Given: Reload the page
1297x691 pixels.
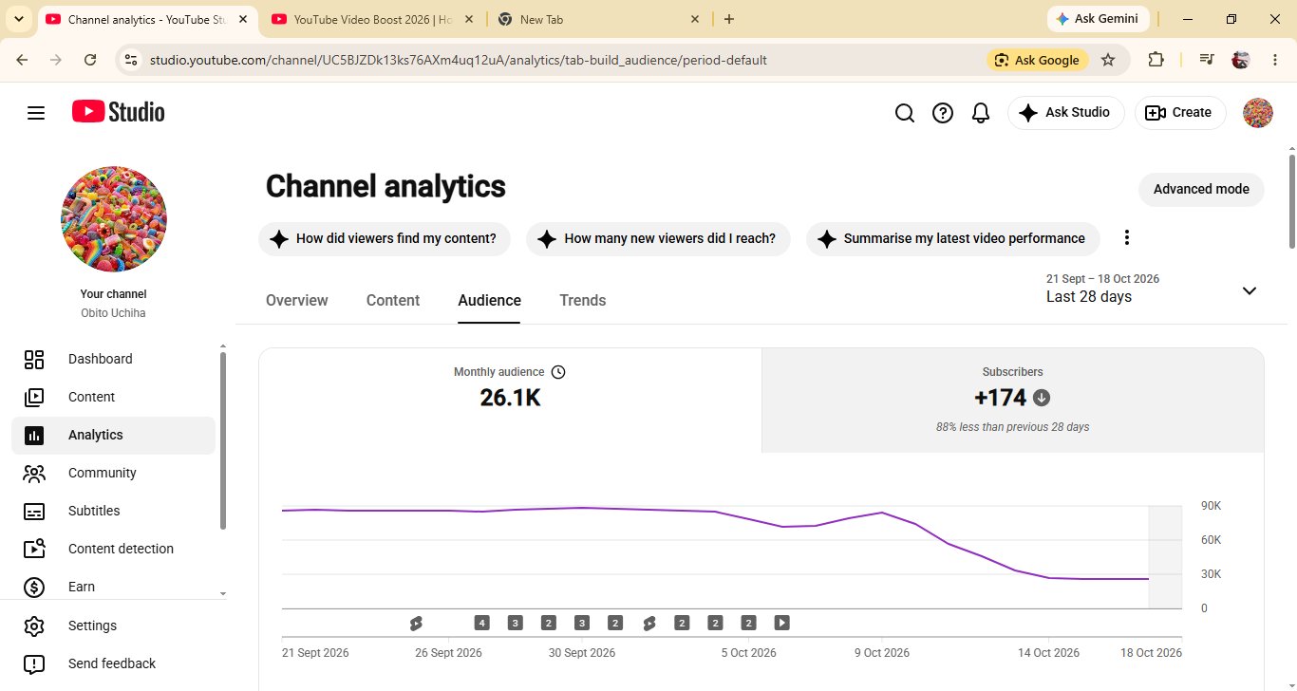Looking at the screenshot, I should pyautogui.click(x=90, y=60).
